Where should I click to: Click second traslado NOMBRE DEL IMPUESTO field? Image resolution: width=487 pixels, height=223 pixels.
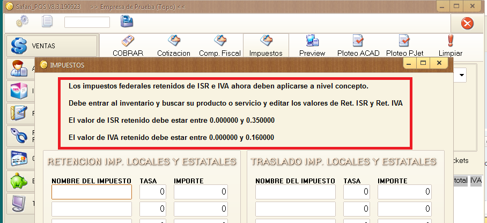coord(296,209)
